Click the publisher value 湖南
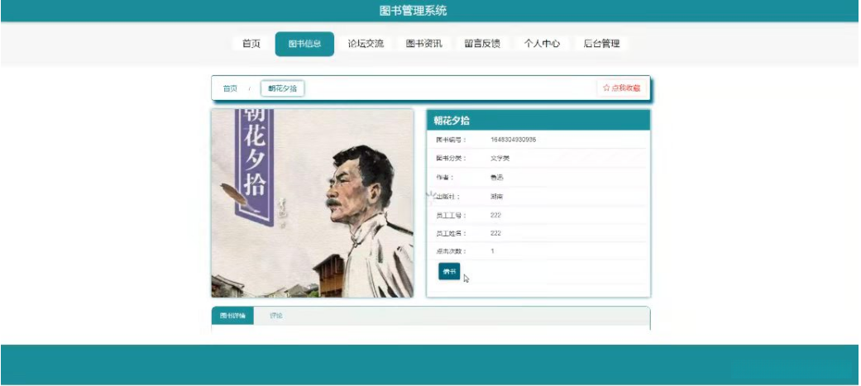The width and height of the screenshot is (861, 386). point(496,196)
